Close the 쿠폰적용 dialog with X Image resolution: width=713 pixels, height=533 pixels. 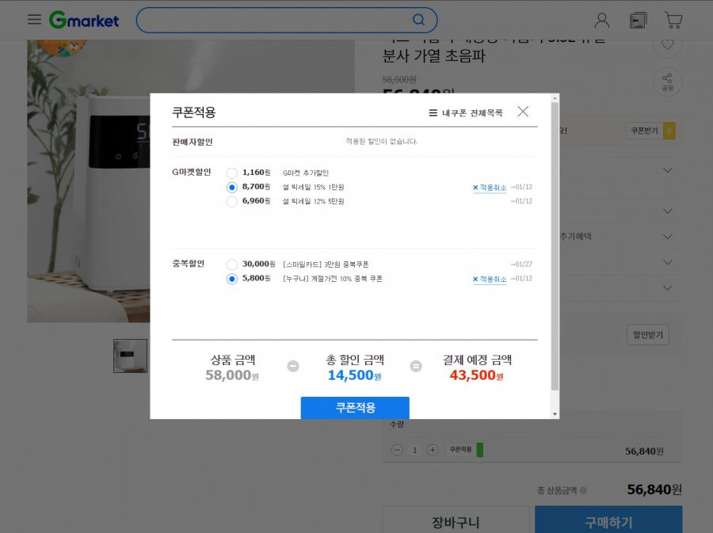point(523,112)
